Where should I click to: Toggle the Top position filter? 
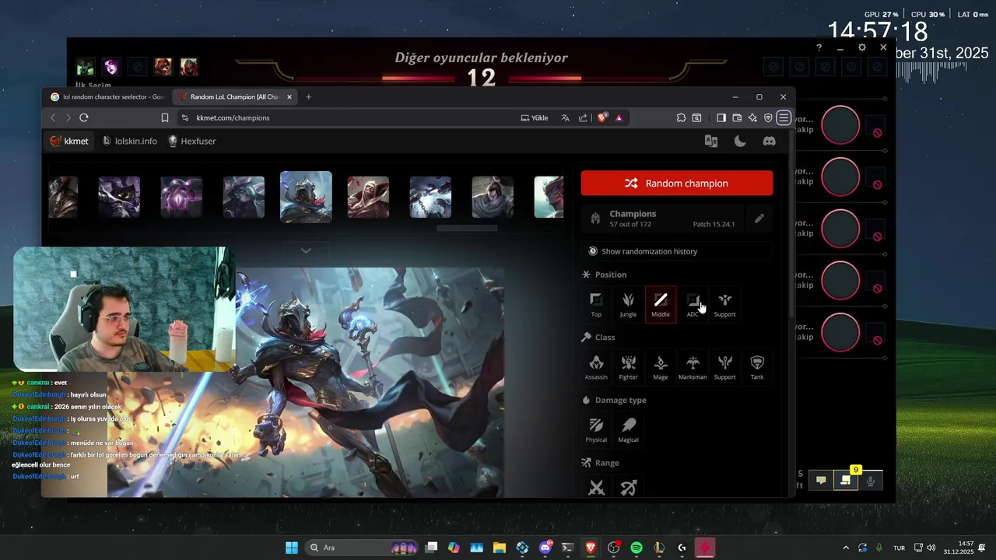click(x=596, y=304)
